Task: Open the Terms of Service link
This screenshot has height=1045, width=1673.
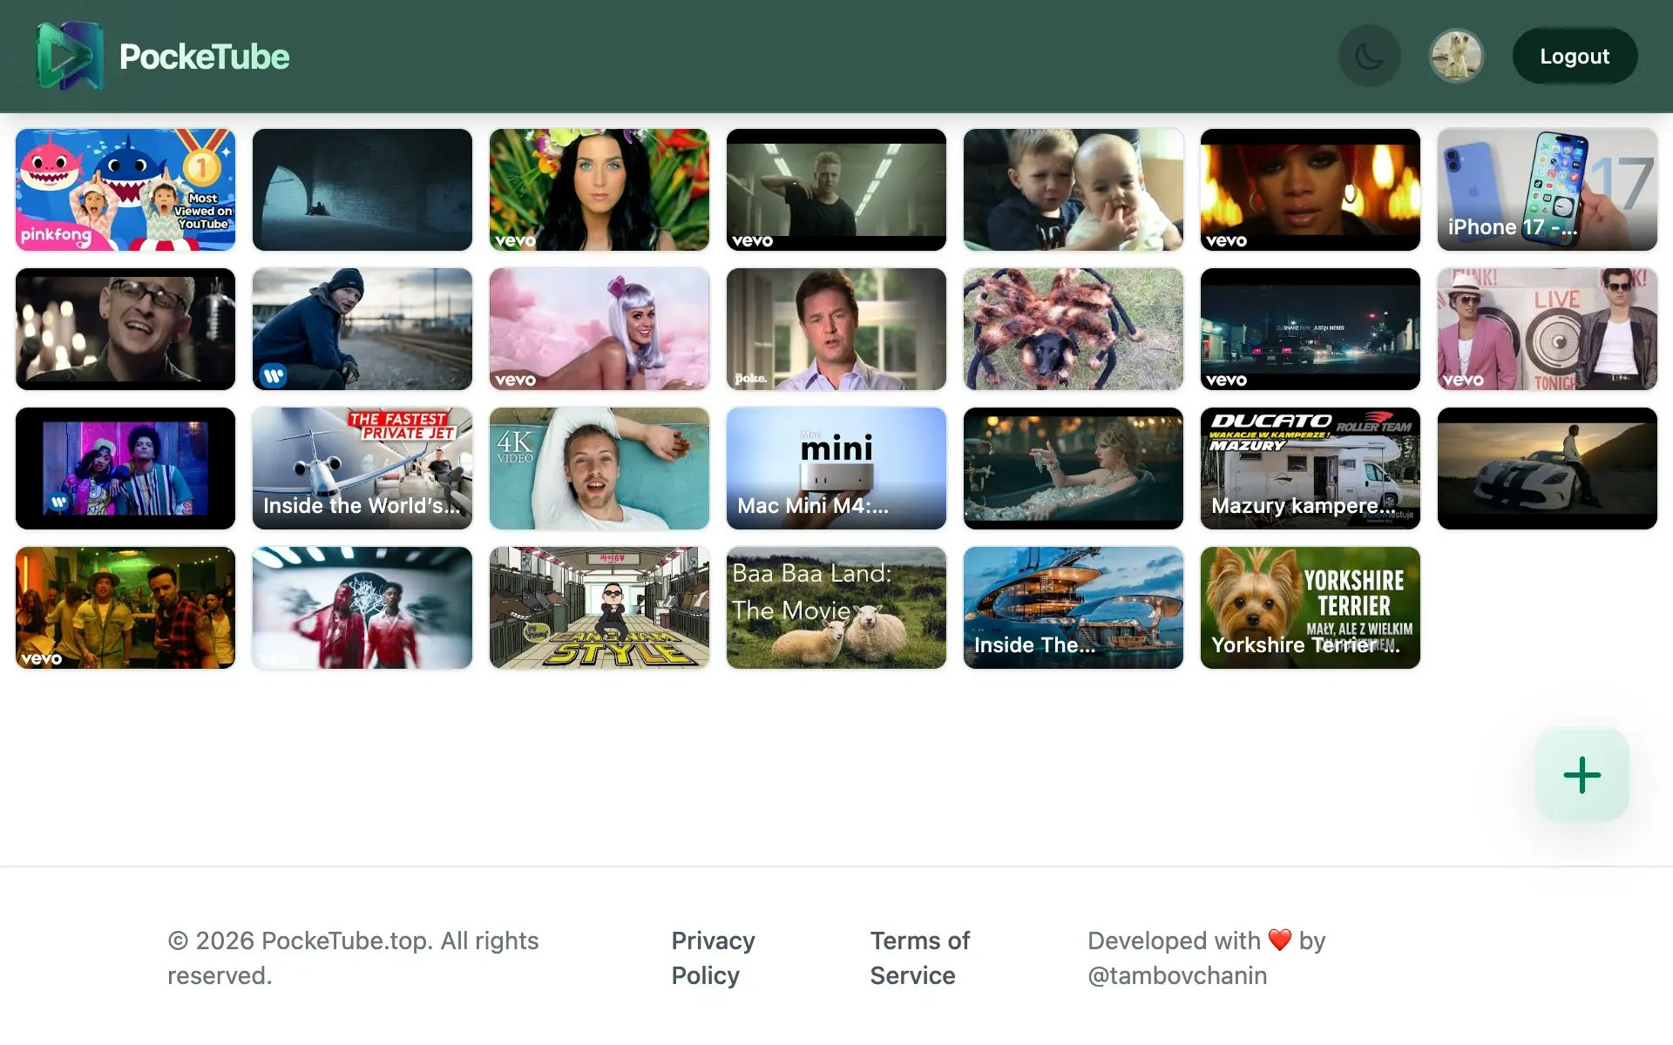Action: tap(920, 958)
